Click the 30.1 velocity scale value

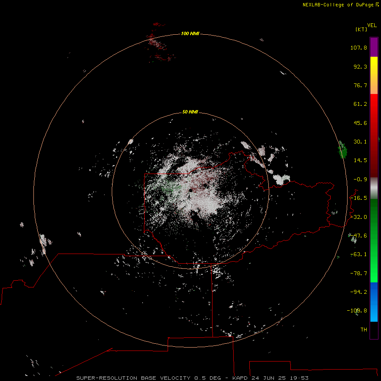tap(360, 142)
